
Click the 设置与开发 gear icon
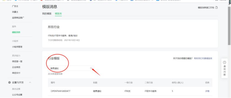(x=9, y=83)
